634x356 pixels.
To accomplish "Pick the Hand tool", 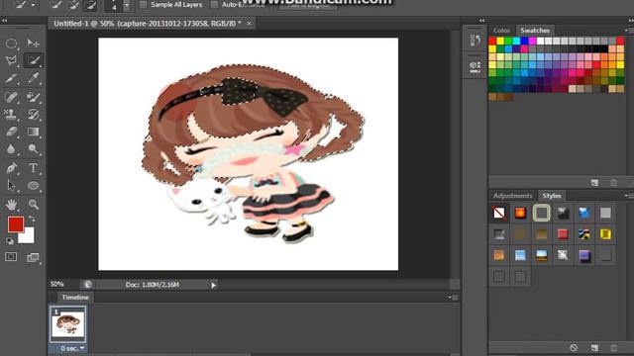I will pos(11,205).
